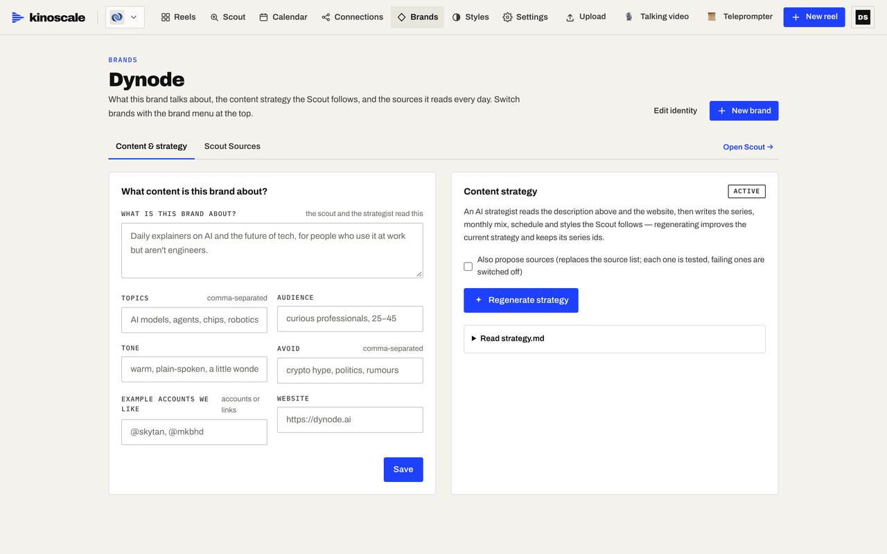The height and width of the screenshot is (554, 887).
Task: Click the sparkle icon in Regenerate strategy
Action: coord(478,300)
